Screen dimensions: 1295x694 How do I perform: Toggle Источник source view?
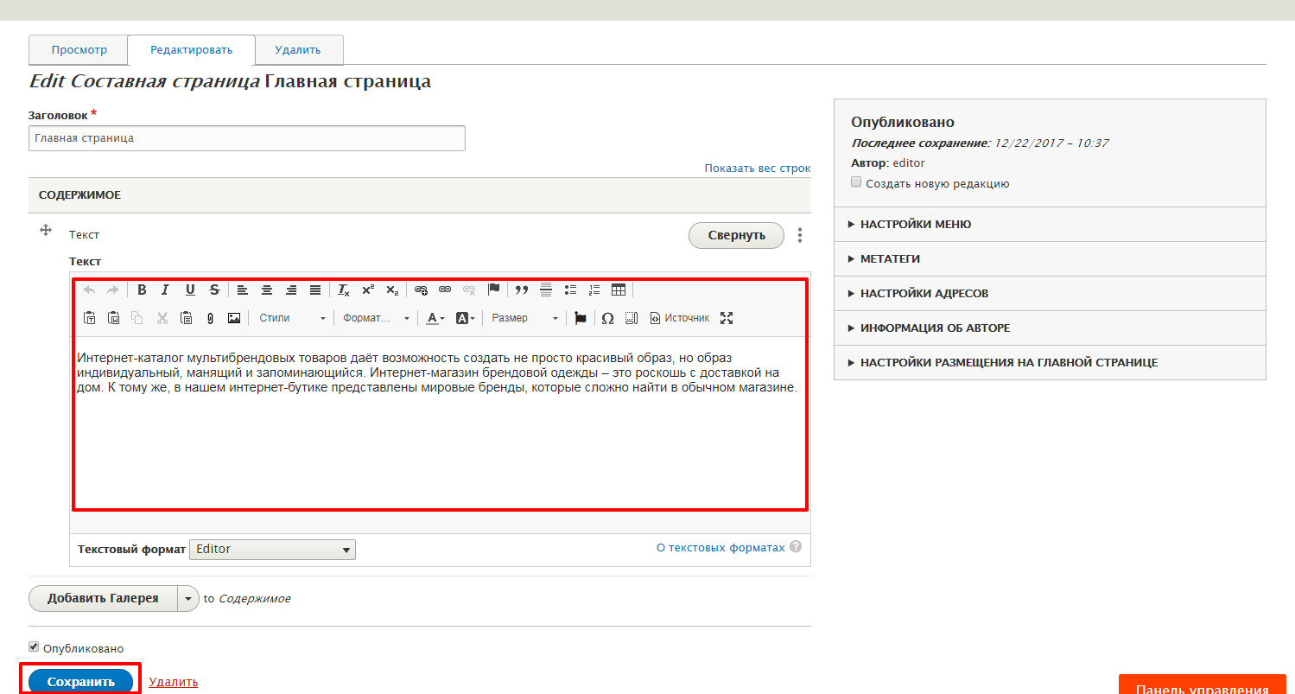click(x=680, y=318)
